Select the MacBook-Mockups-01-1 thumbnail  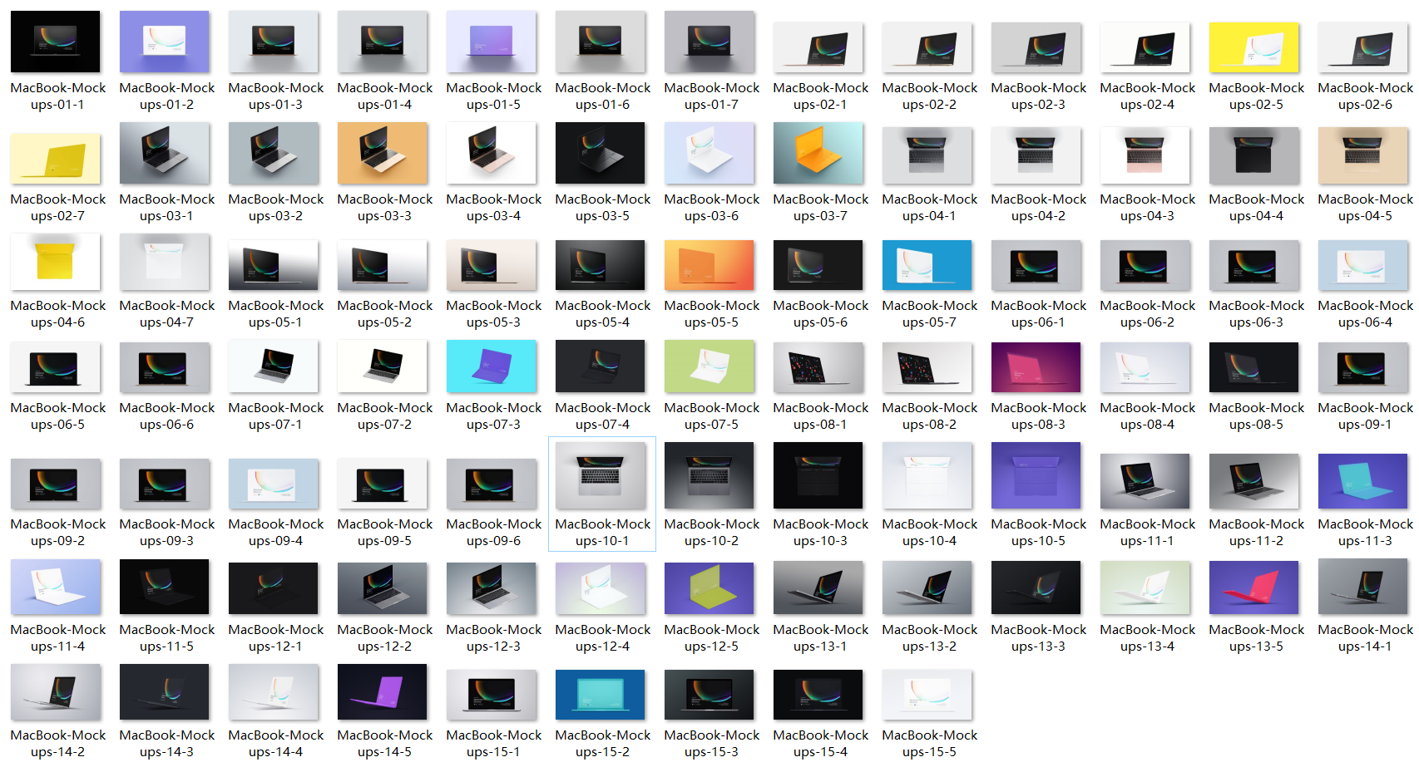[56, 42]
